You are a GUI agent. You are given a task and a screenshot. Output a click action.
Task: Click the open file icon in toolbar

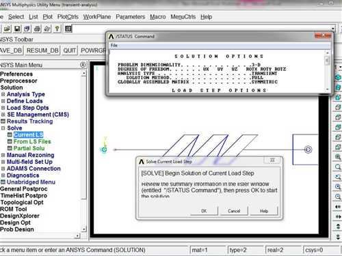click(7, 29)
